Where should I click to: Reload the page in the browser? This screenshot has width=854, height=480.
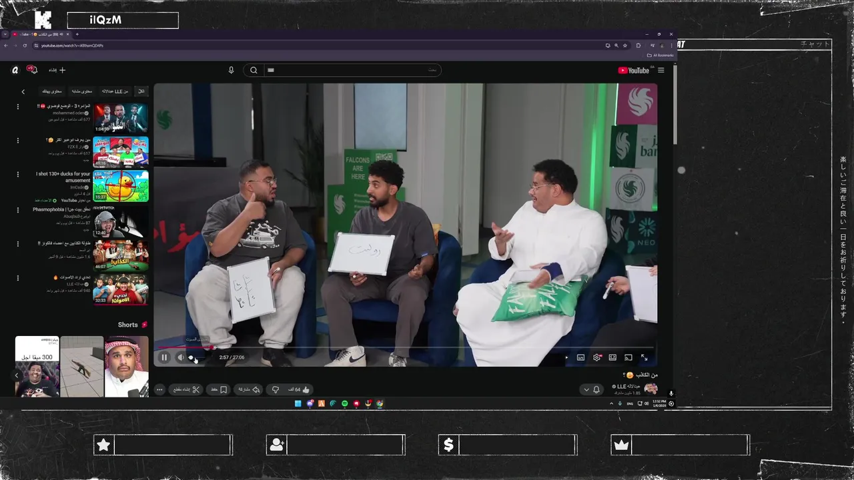point(25,45)
